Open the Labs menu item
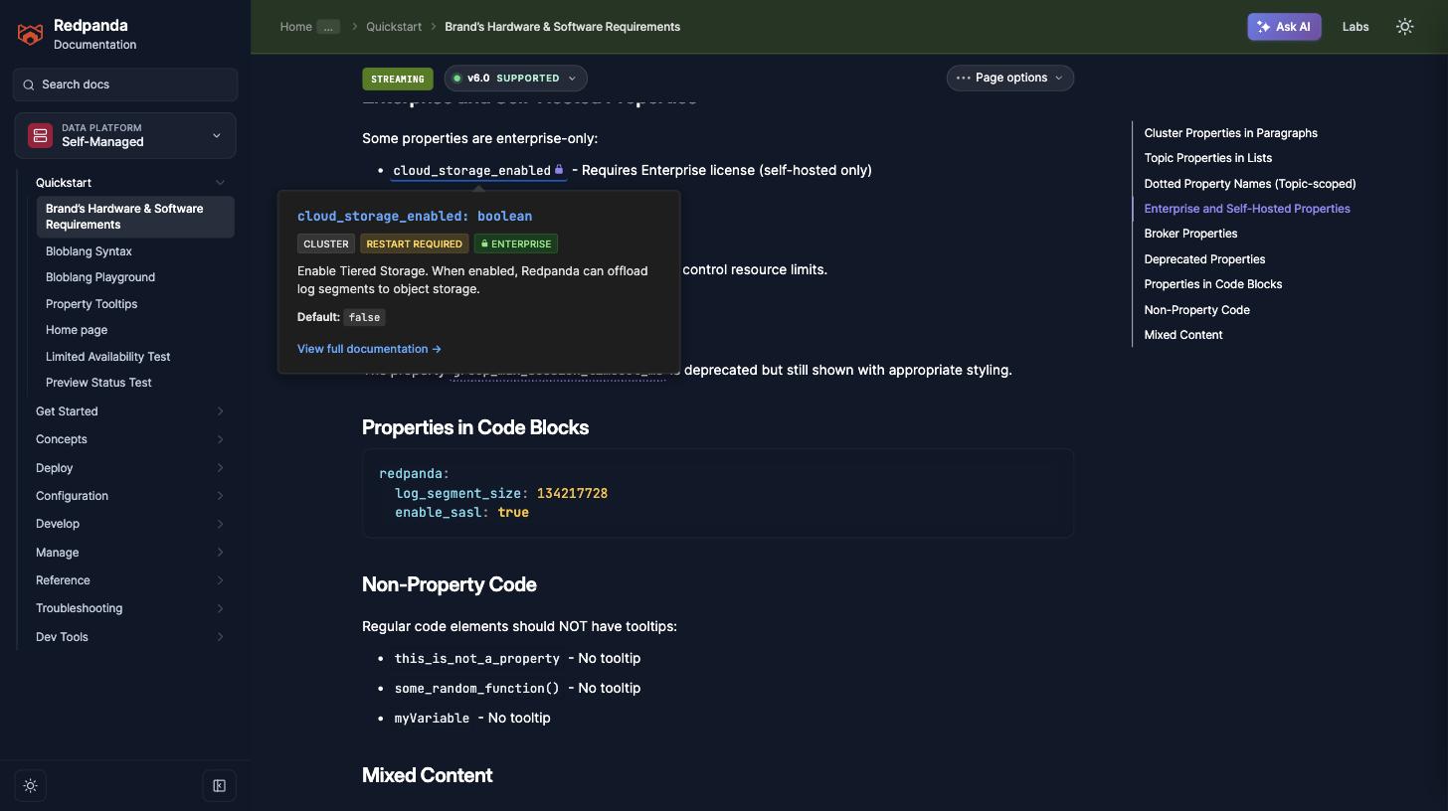Viewport: 1448px width, 811px height. [x=1356, y=27]
